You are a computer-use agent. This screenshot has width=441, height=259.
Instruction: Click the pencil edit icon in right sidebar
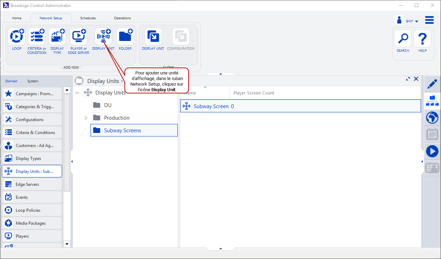pos(432,84)
